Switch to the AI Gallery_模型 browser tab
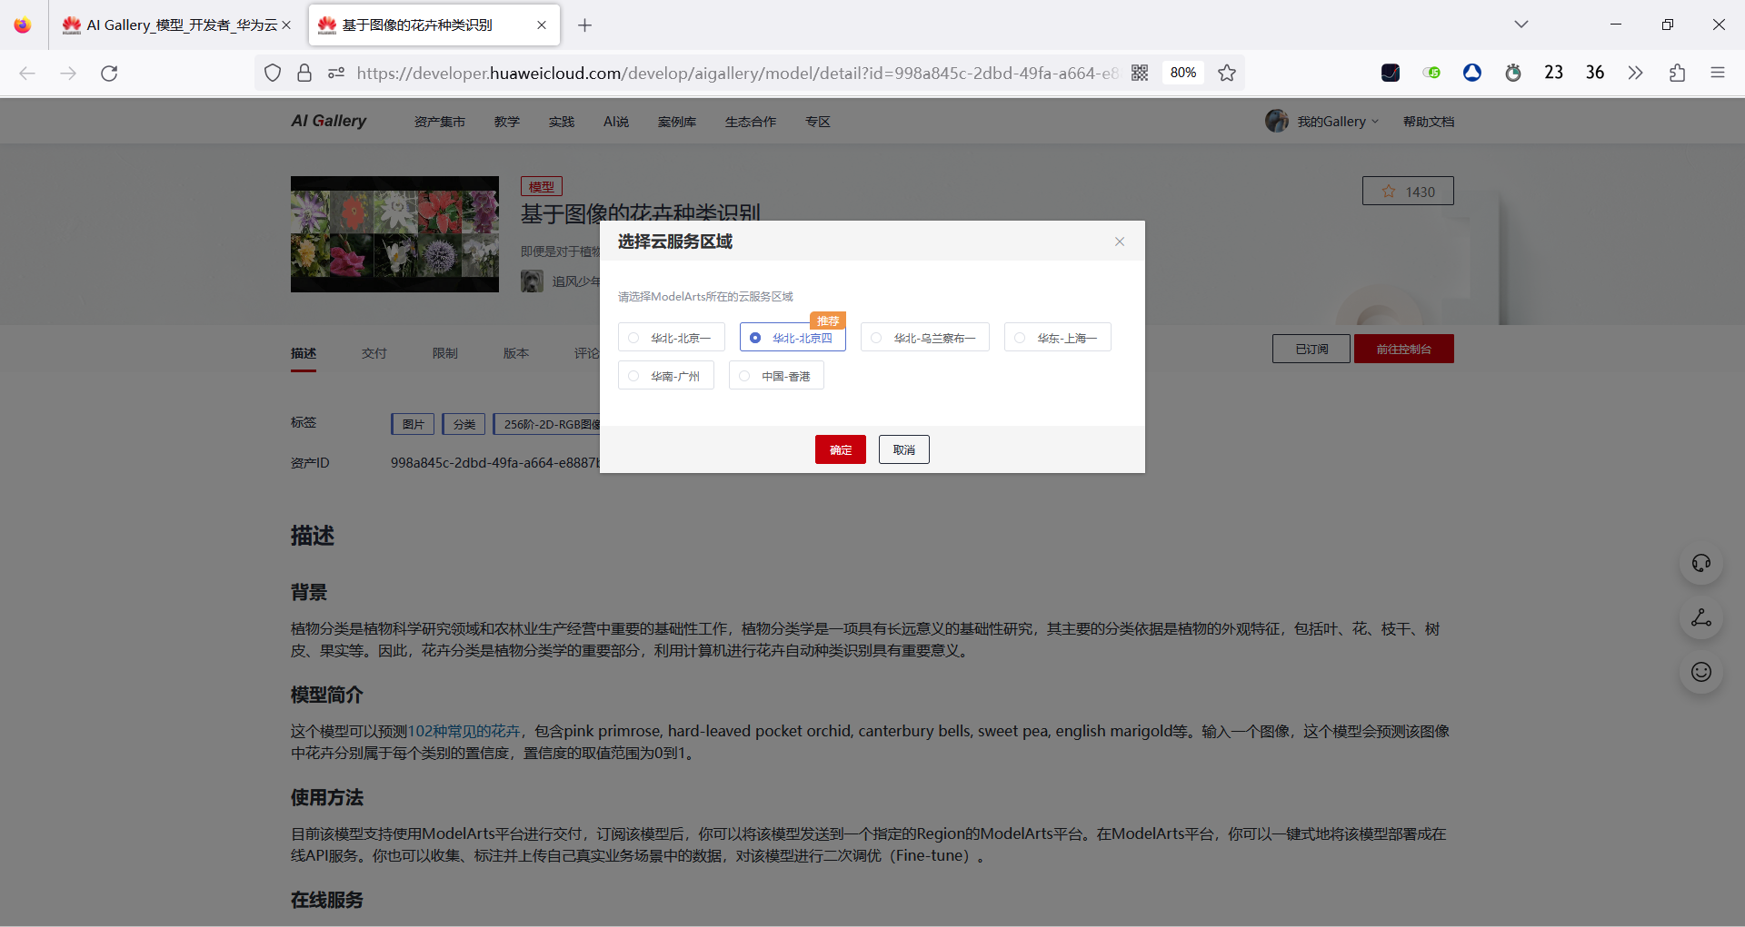Image resolution: width=1745 pixels, height=927 pixels. [x=173, y=25]
